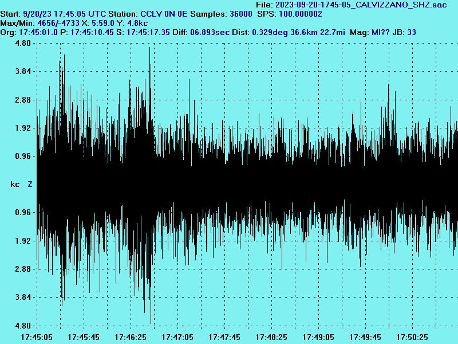The width and height of the screenshot is (458, 344).
Task: Click the origin time 17:45:01.0
Action: click(38, 32)
